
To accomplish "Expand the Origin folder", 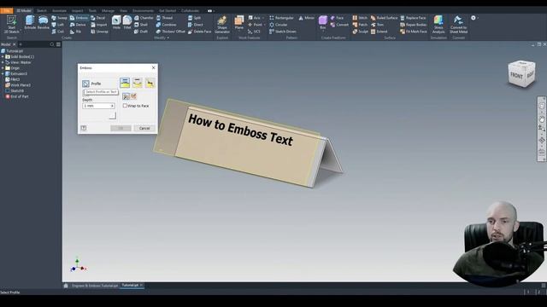I will coord(3,68).
